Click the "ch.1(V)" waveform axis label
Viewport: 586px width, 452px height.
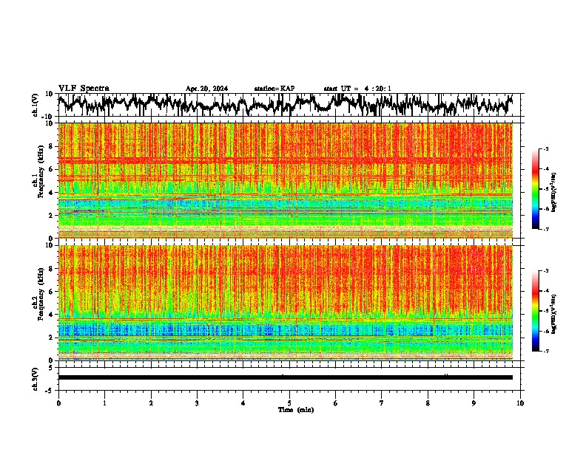click(x=36, y=105)
